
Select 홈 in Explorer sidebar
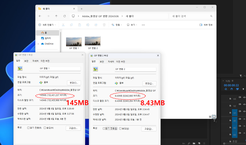pyautogui.click(x=47, y=33)
